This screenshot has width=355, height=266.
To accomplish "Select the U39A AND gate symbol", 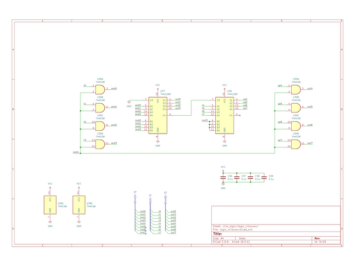I will click(x=296, y=89).
